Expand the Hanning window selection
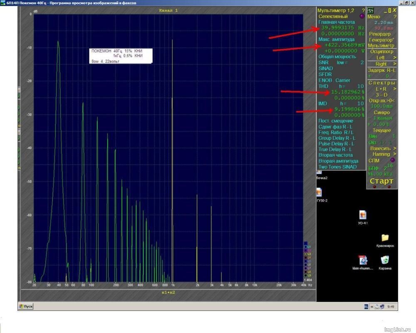Screen dimensions: 416x333 394,154
